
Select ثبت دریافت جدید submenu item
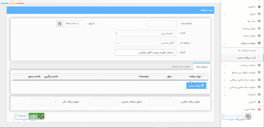tap(246, 58)
